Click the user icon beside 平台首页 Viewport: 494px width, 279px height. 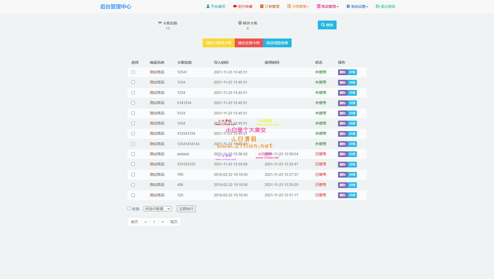(208, 6)
